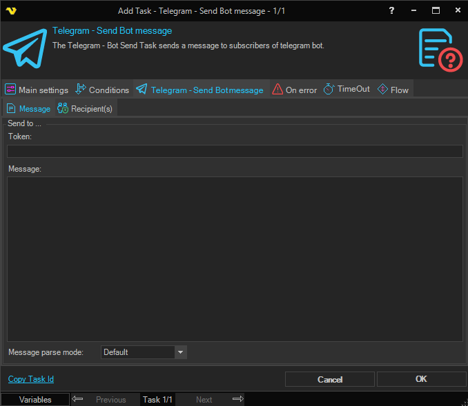
Task: Switch to the Flow tab
Action: pyautogui.click(x=393, y=90)
